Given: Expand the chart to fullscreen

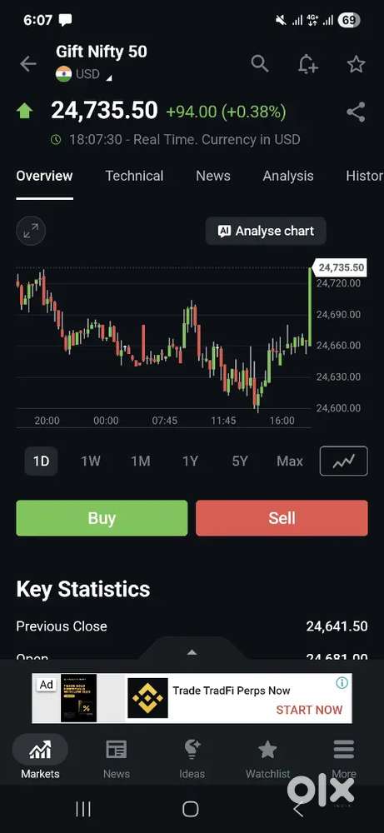Looking at the screenshot, I should tap(31, 231).
